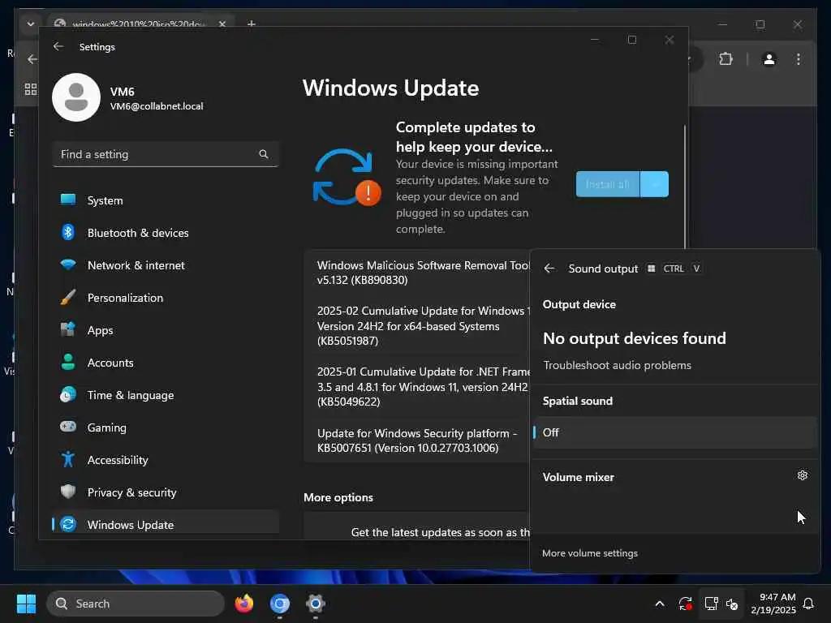Open Privacy & security
Viewport: 831px width, 623px height.
click(x=166, y=492)
